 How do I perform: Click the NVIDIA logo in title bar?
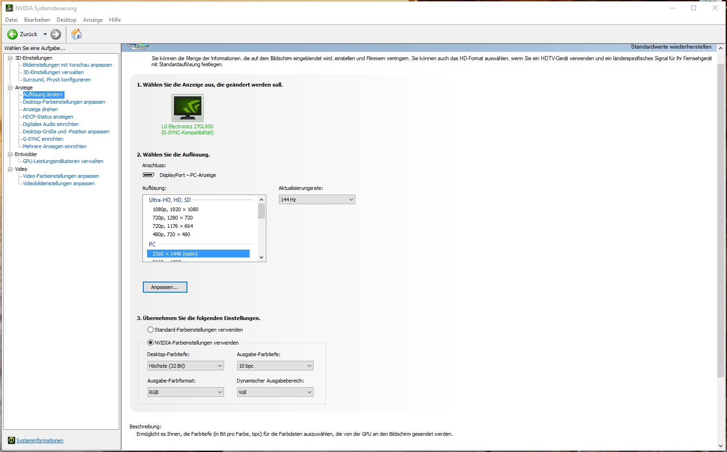click(x=9, y=8)
